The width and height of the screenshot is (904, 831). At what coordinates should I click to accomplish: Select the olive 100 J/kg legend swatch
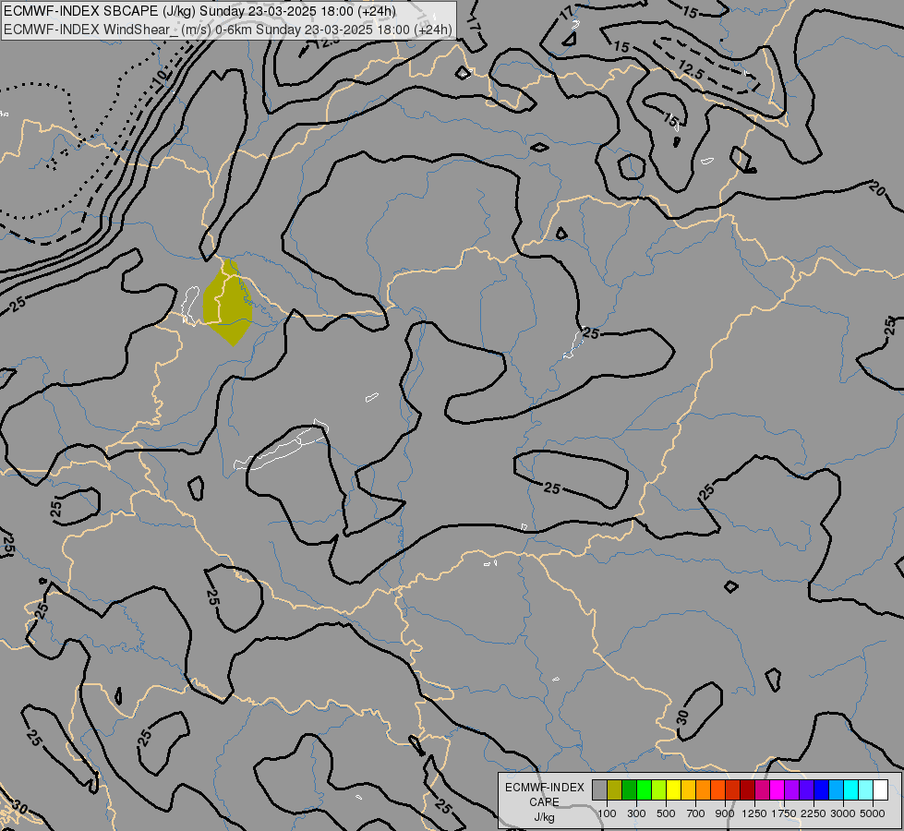(615, 789)
